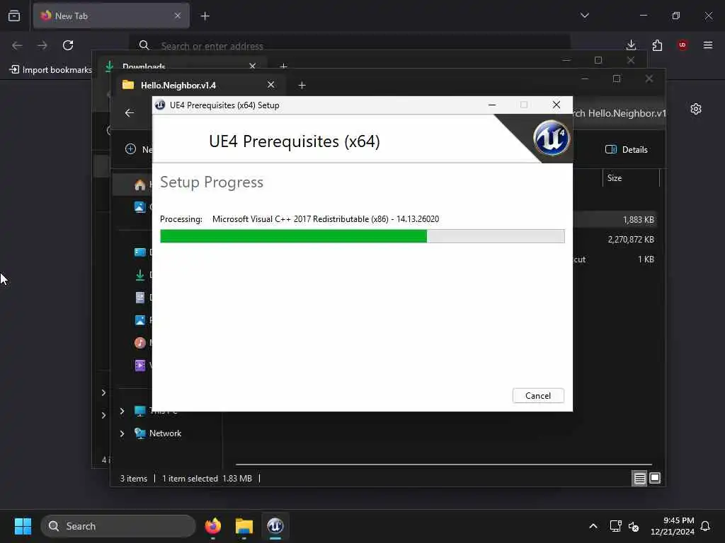Open Documents sidebar icon
Viewport: 725px width, 543px height.
pyautogui.click(x=139, y=298)
